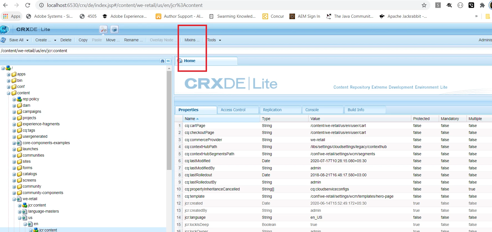The image size is (492, 232).
Task: Click the tools wrench icon in header
Action: click(103, 29)
